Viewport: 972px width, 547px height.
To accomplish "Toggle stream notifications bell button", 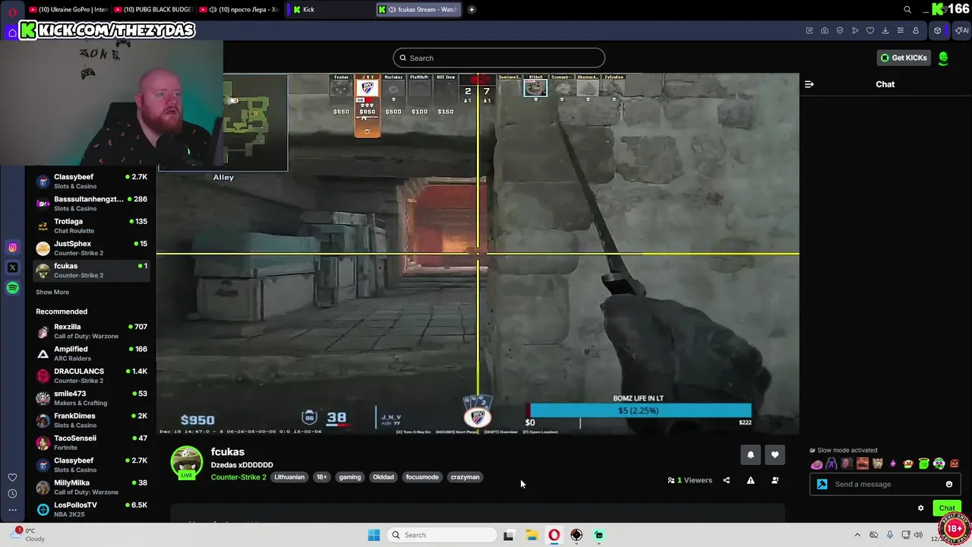I will (750, 454).
